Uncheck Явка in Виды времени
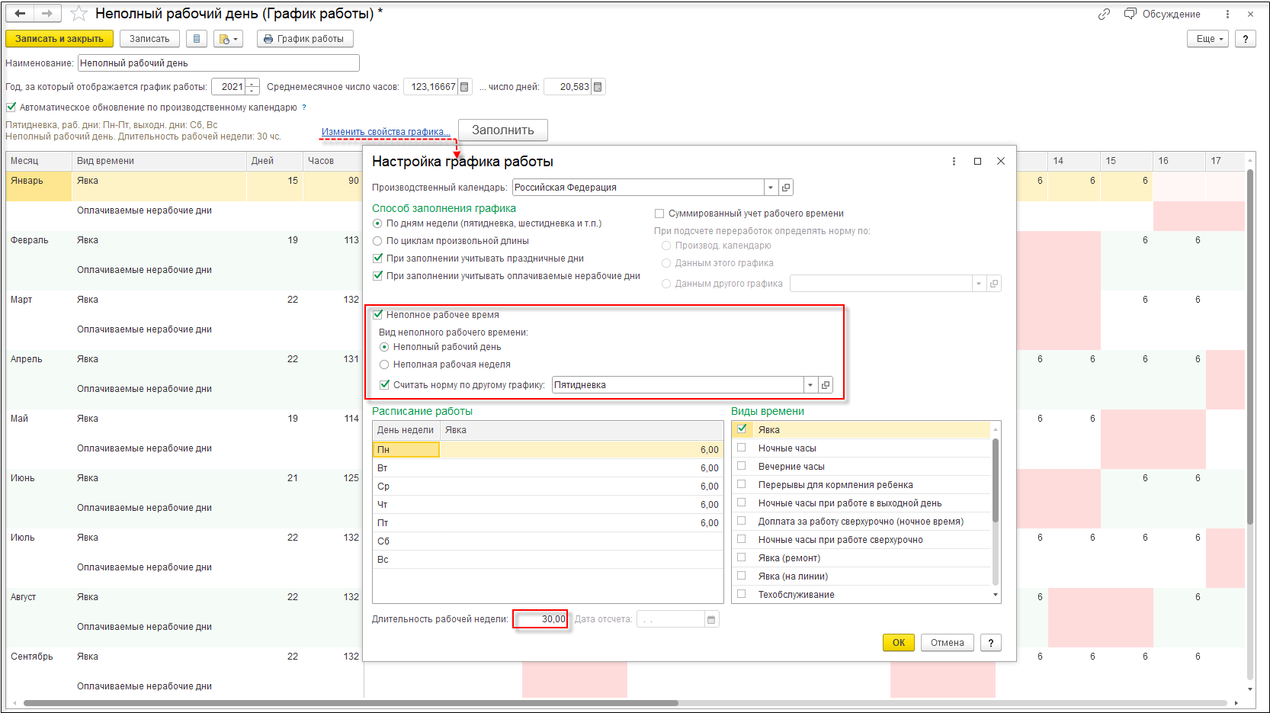The height and width of the screenshot is (713, 1270). 741,429
